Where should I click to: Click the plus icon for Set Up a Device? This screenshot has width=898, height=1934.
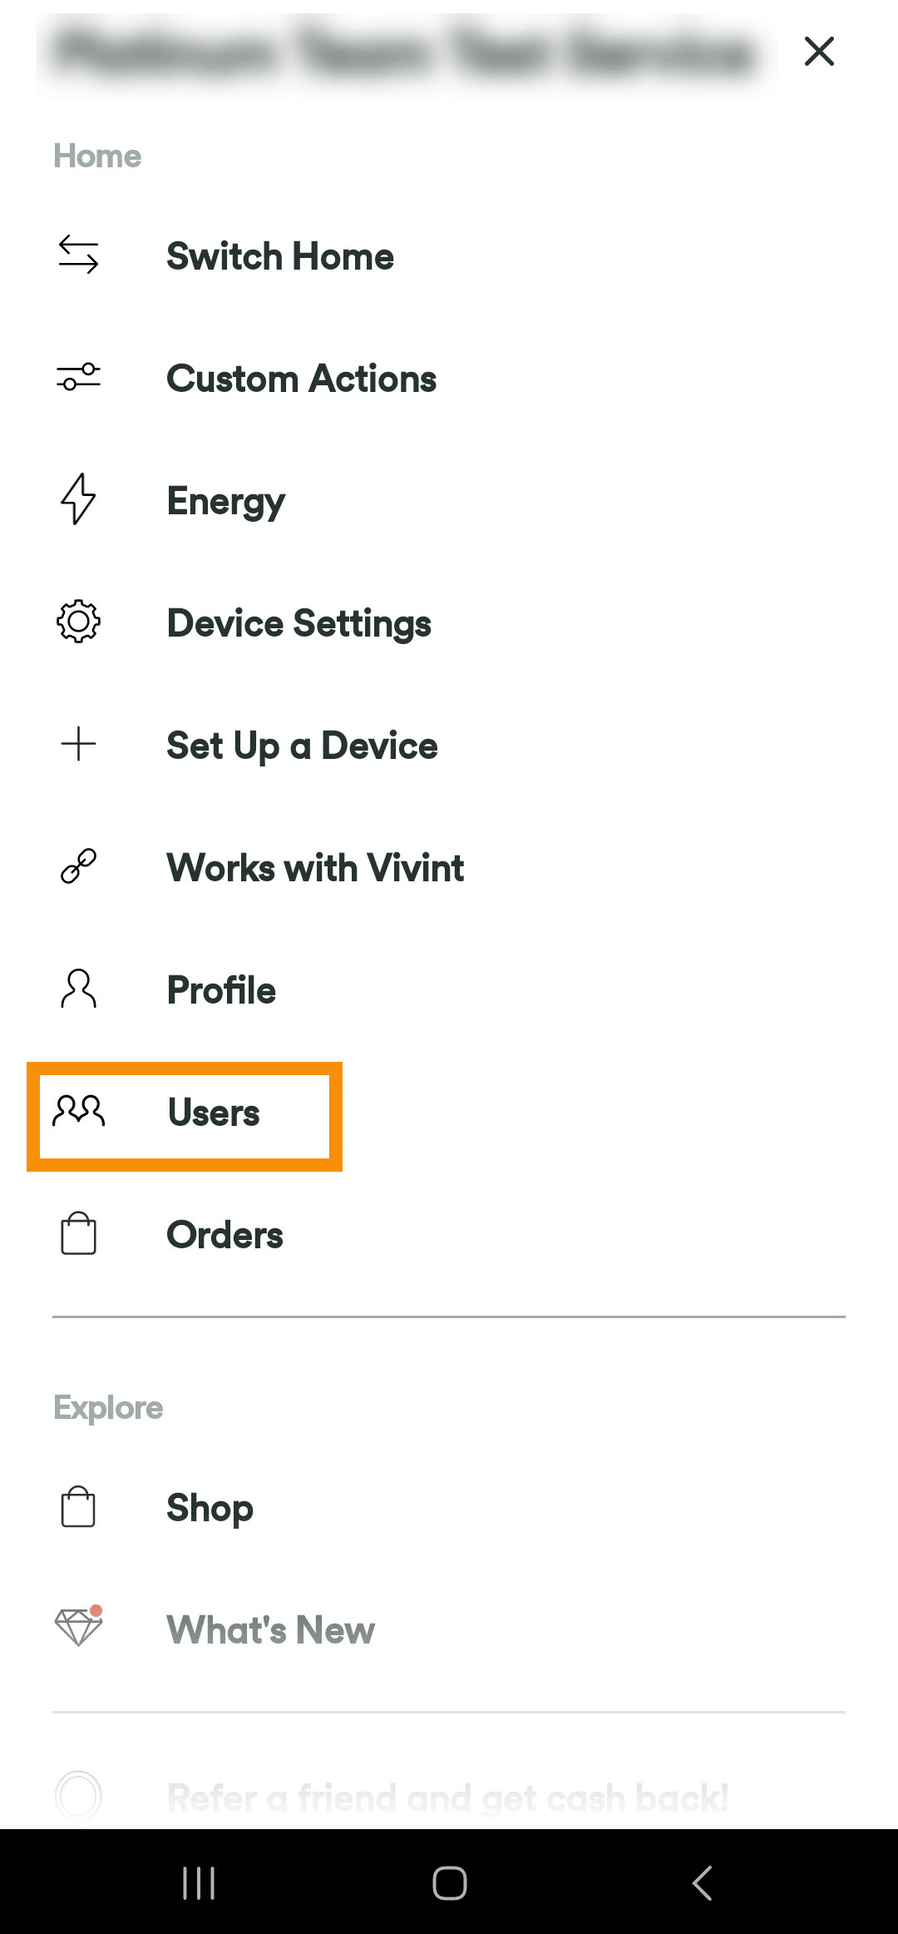click(77, 745)
